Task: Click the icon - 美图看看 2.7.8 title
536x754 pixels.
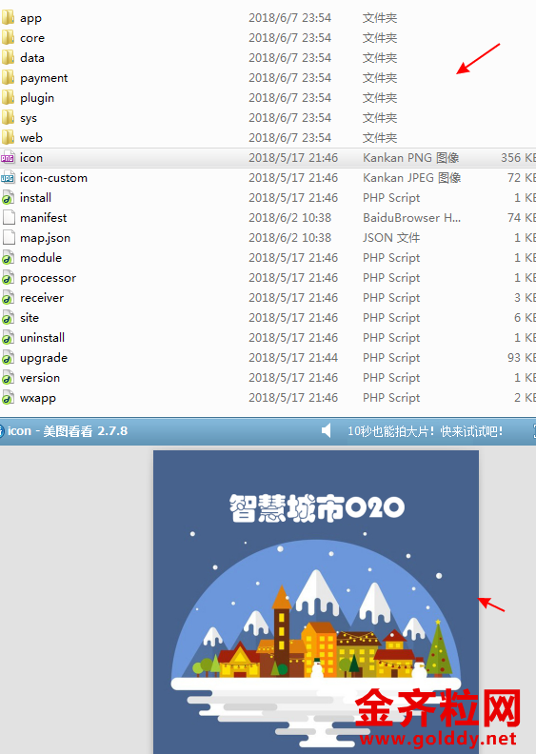Action: (68, 431)
